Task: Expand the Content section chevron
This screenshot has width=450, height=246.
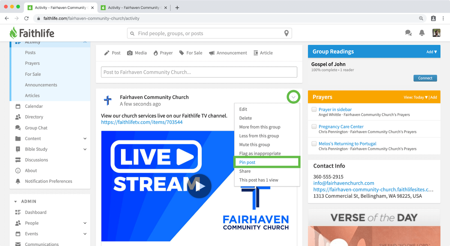Action: [85, 139]
